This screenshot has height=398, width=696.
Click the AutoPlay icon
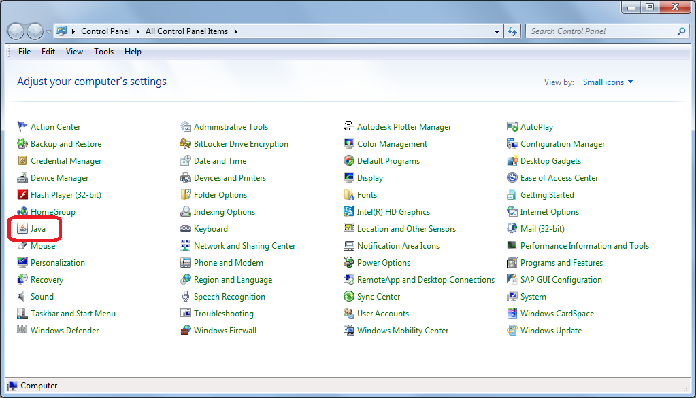point(512,127)
